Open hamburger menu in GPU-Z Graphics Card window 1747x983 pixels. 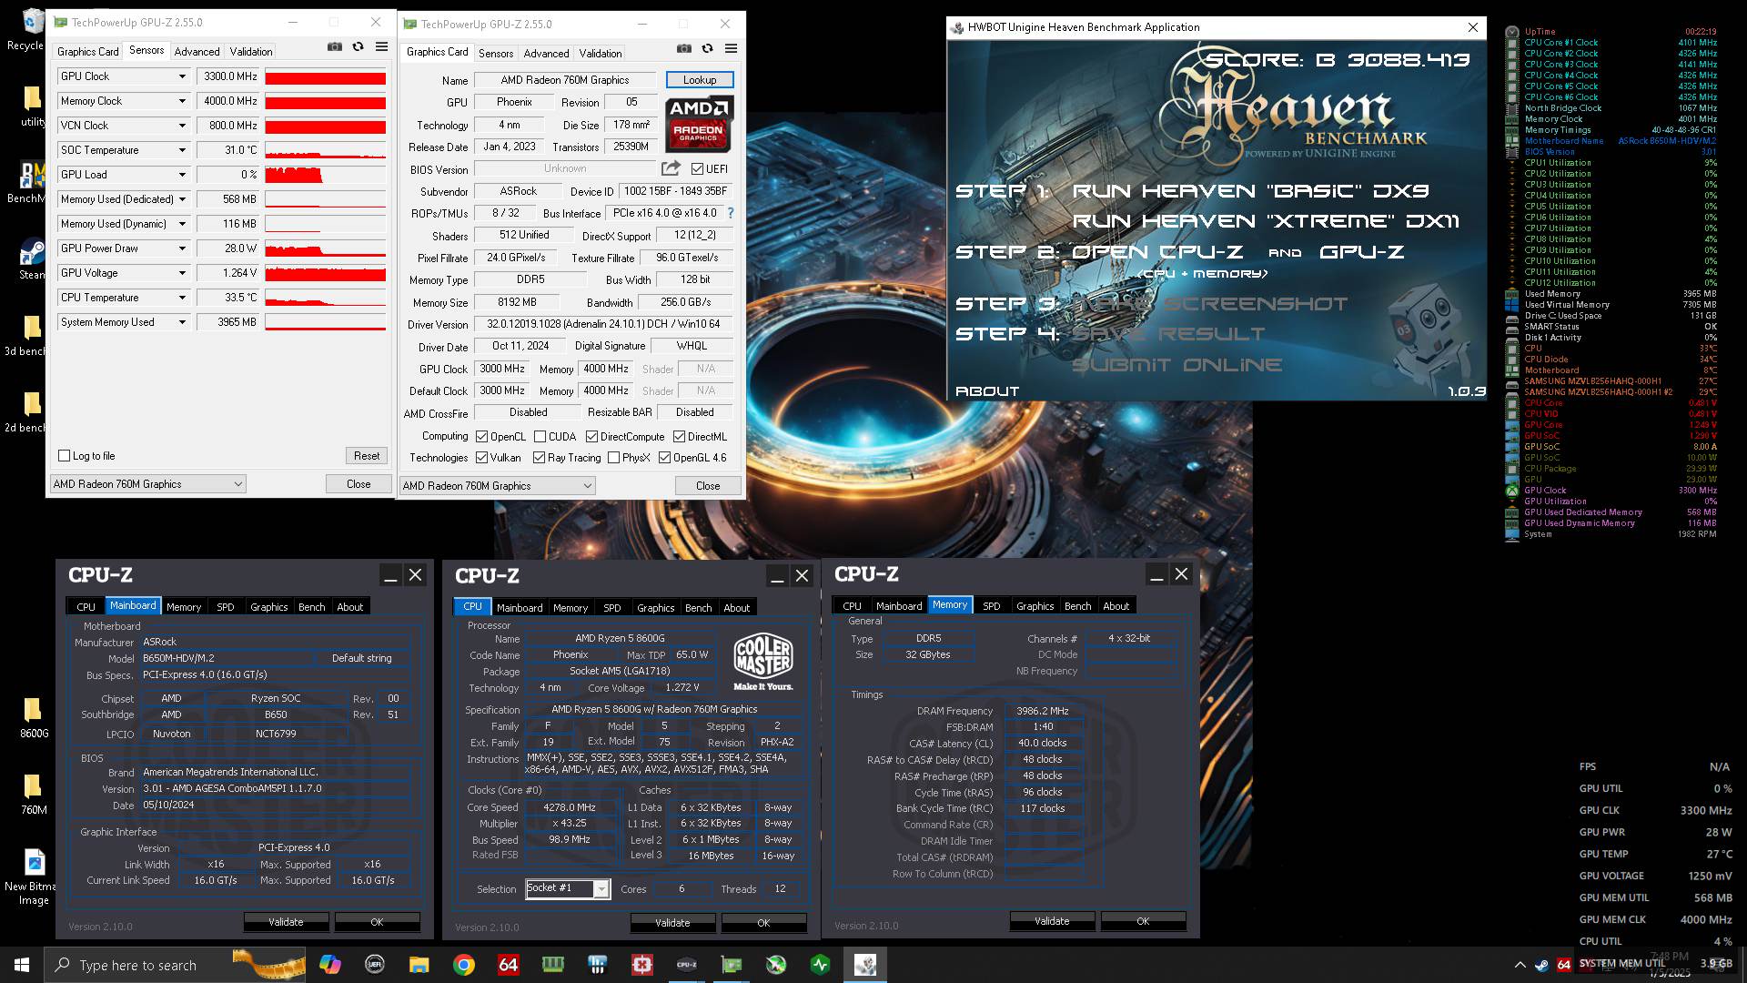pos(731,48)
